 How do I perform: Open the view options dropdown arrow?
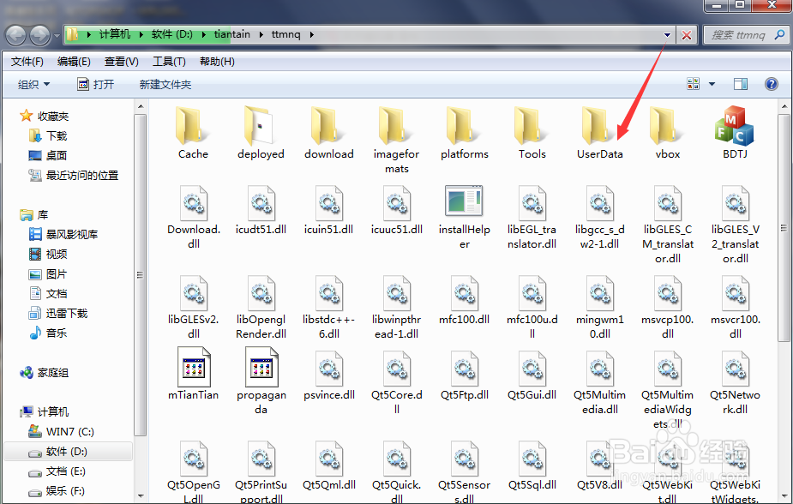(712, 84)
